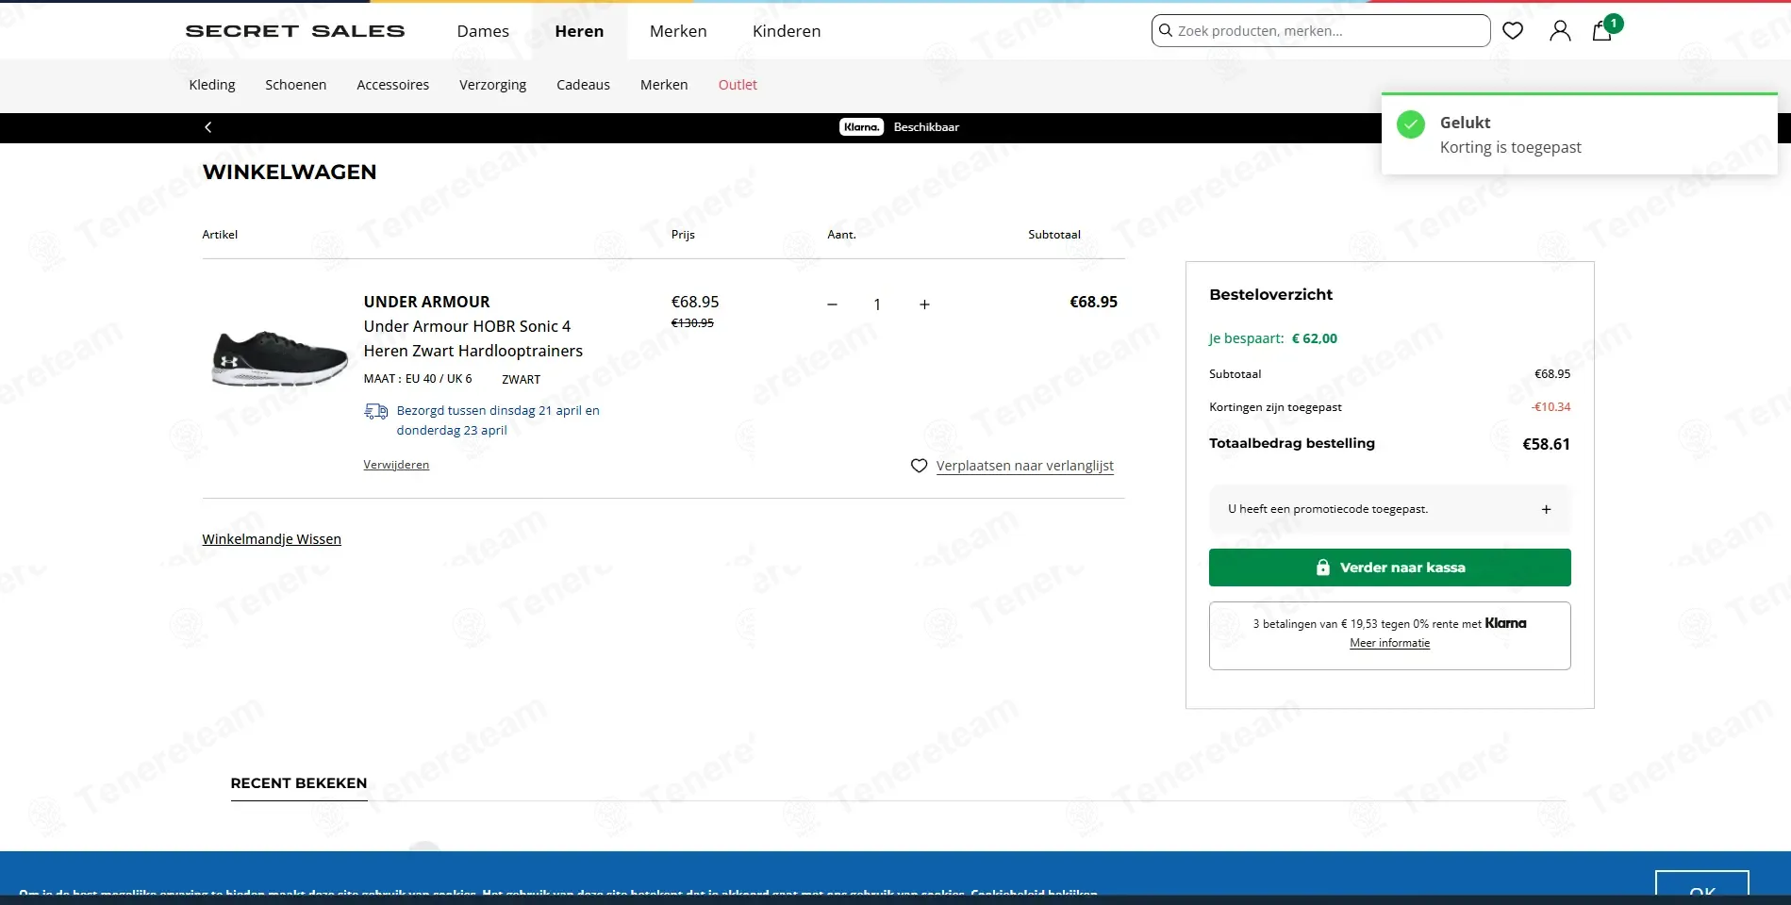The width and height of the screenshot is (1791, 905).
Task: Click the UNDER ARMOUR brand name
Action: coord(426,302)
